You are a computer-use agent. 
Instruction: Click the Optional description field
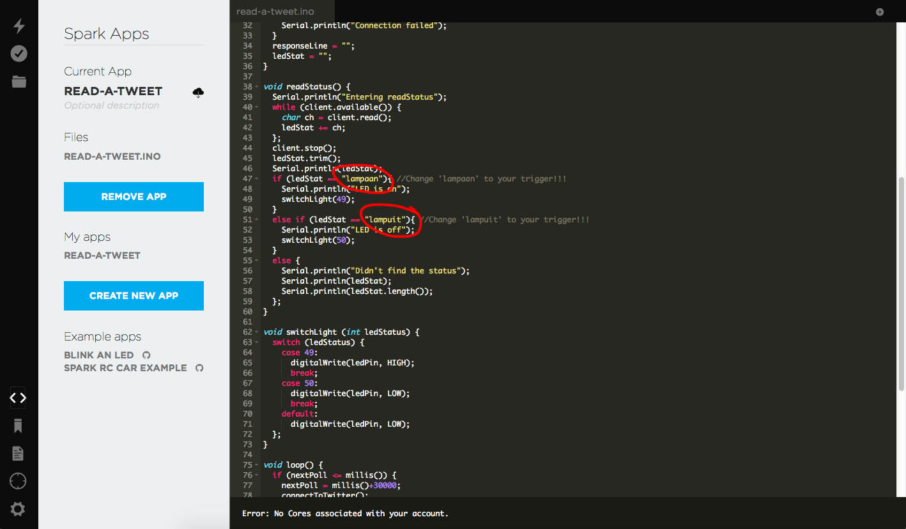coord(112,105)
